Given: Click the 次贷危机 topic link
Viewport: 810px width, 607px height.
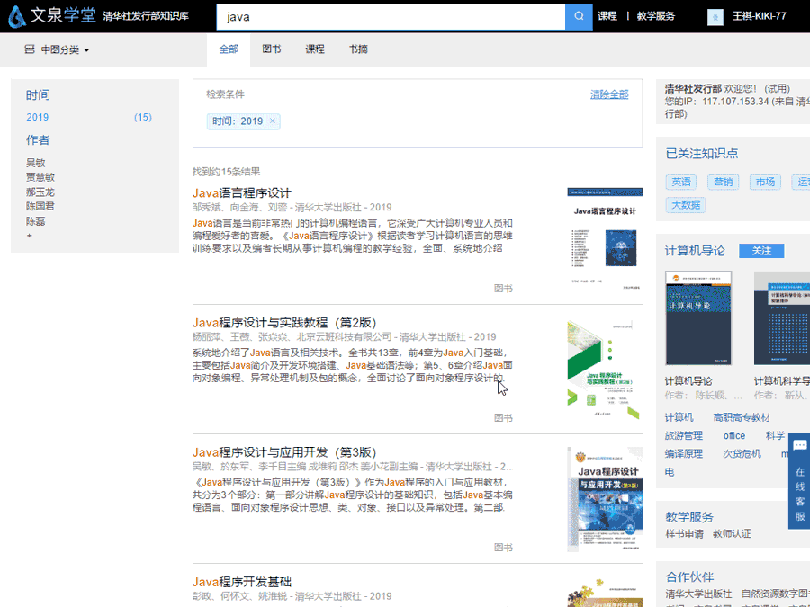Looking at the screenshot, I should (742, 453).
